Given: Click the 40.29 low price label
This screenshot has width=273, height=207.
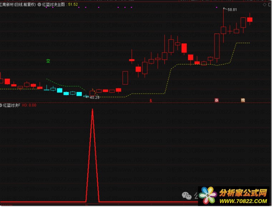Looking at the screenshot, I should click(x=95, y=97).
